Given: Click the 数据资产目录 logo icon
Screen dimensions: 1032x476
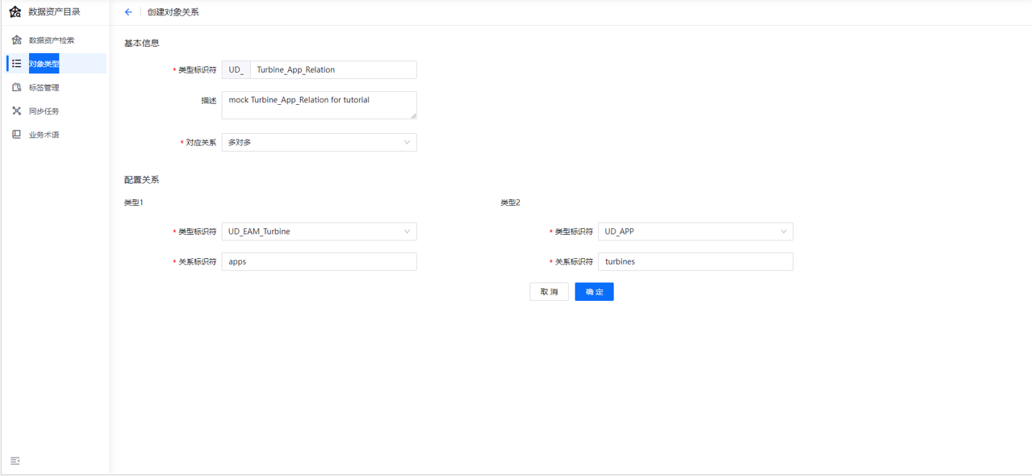Looking at the screenshot, I should pos(16,12).
